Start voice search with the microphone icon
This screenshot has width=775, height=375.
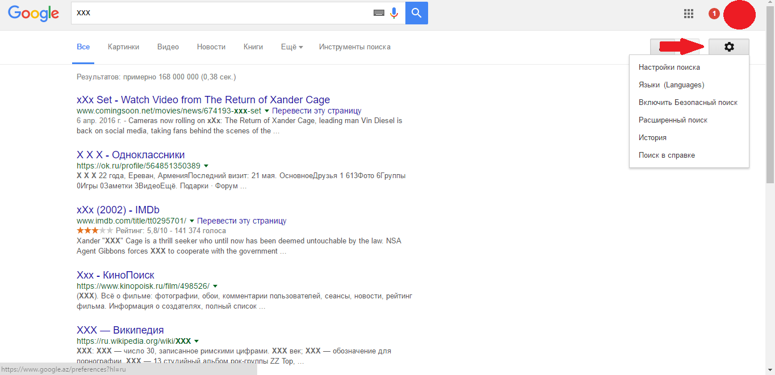[394, 13]
